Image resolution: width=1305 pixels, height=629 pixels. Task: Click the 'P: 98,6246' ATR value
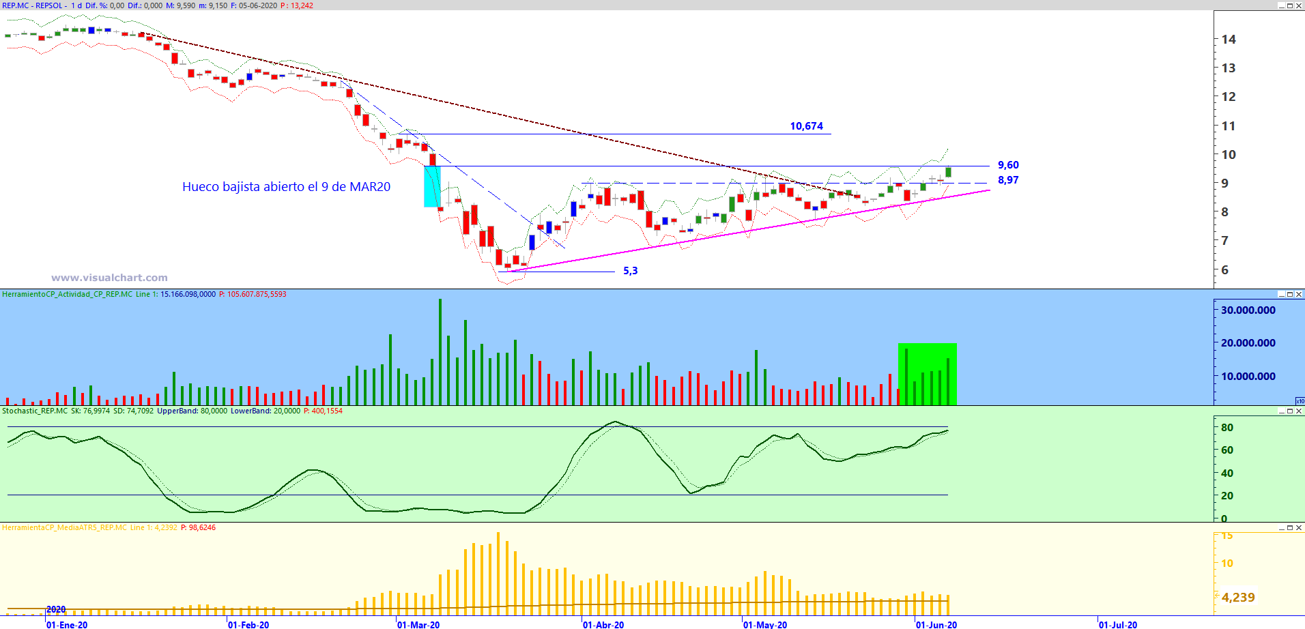point(198,527)
